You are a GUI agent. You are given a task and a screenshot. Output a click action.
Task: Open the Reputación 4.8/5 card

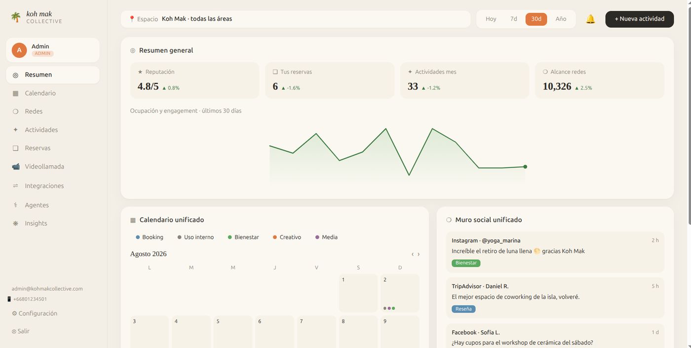(x=194, y=80)
